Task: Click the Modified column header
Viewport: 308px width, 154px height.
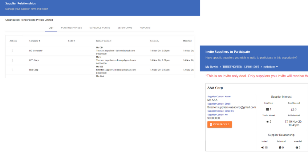Action: tap(187, 41)
